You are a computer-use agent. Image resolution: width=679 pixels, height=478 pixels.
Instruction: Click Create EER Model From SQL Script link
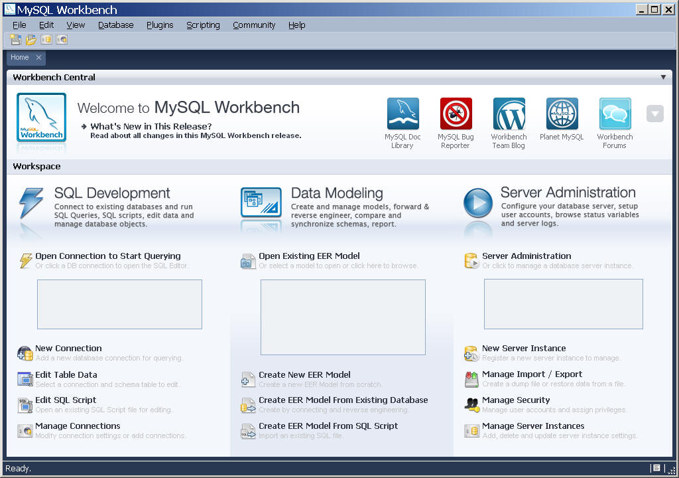tap(328, 426)
